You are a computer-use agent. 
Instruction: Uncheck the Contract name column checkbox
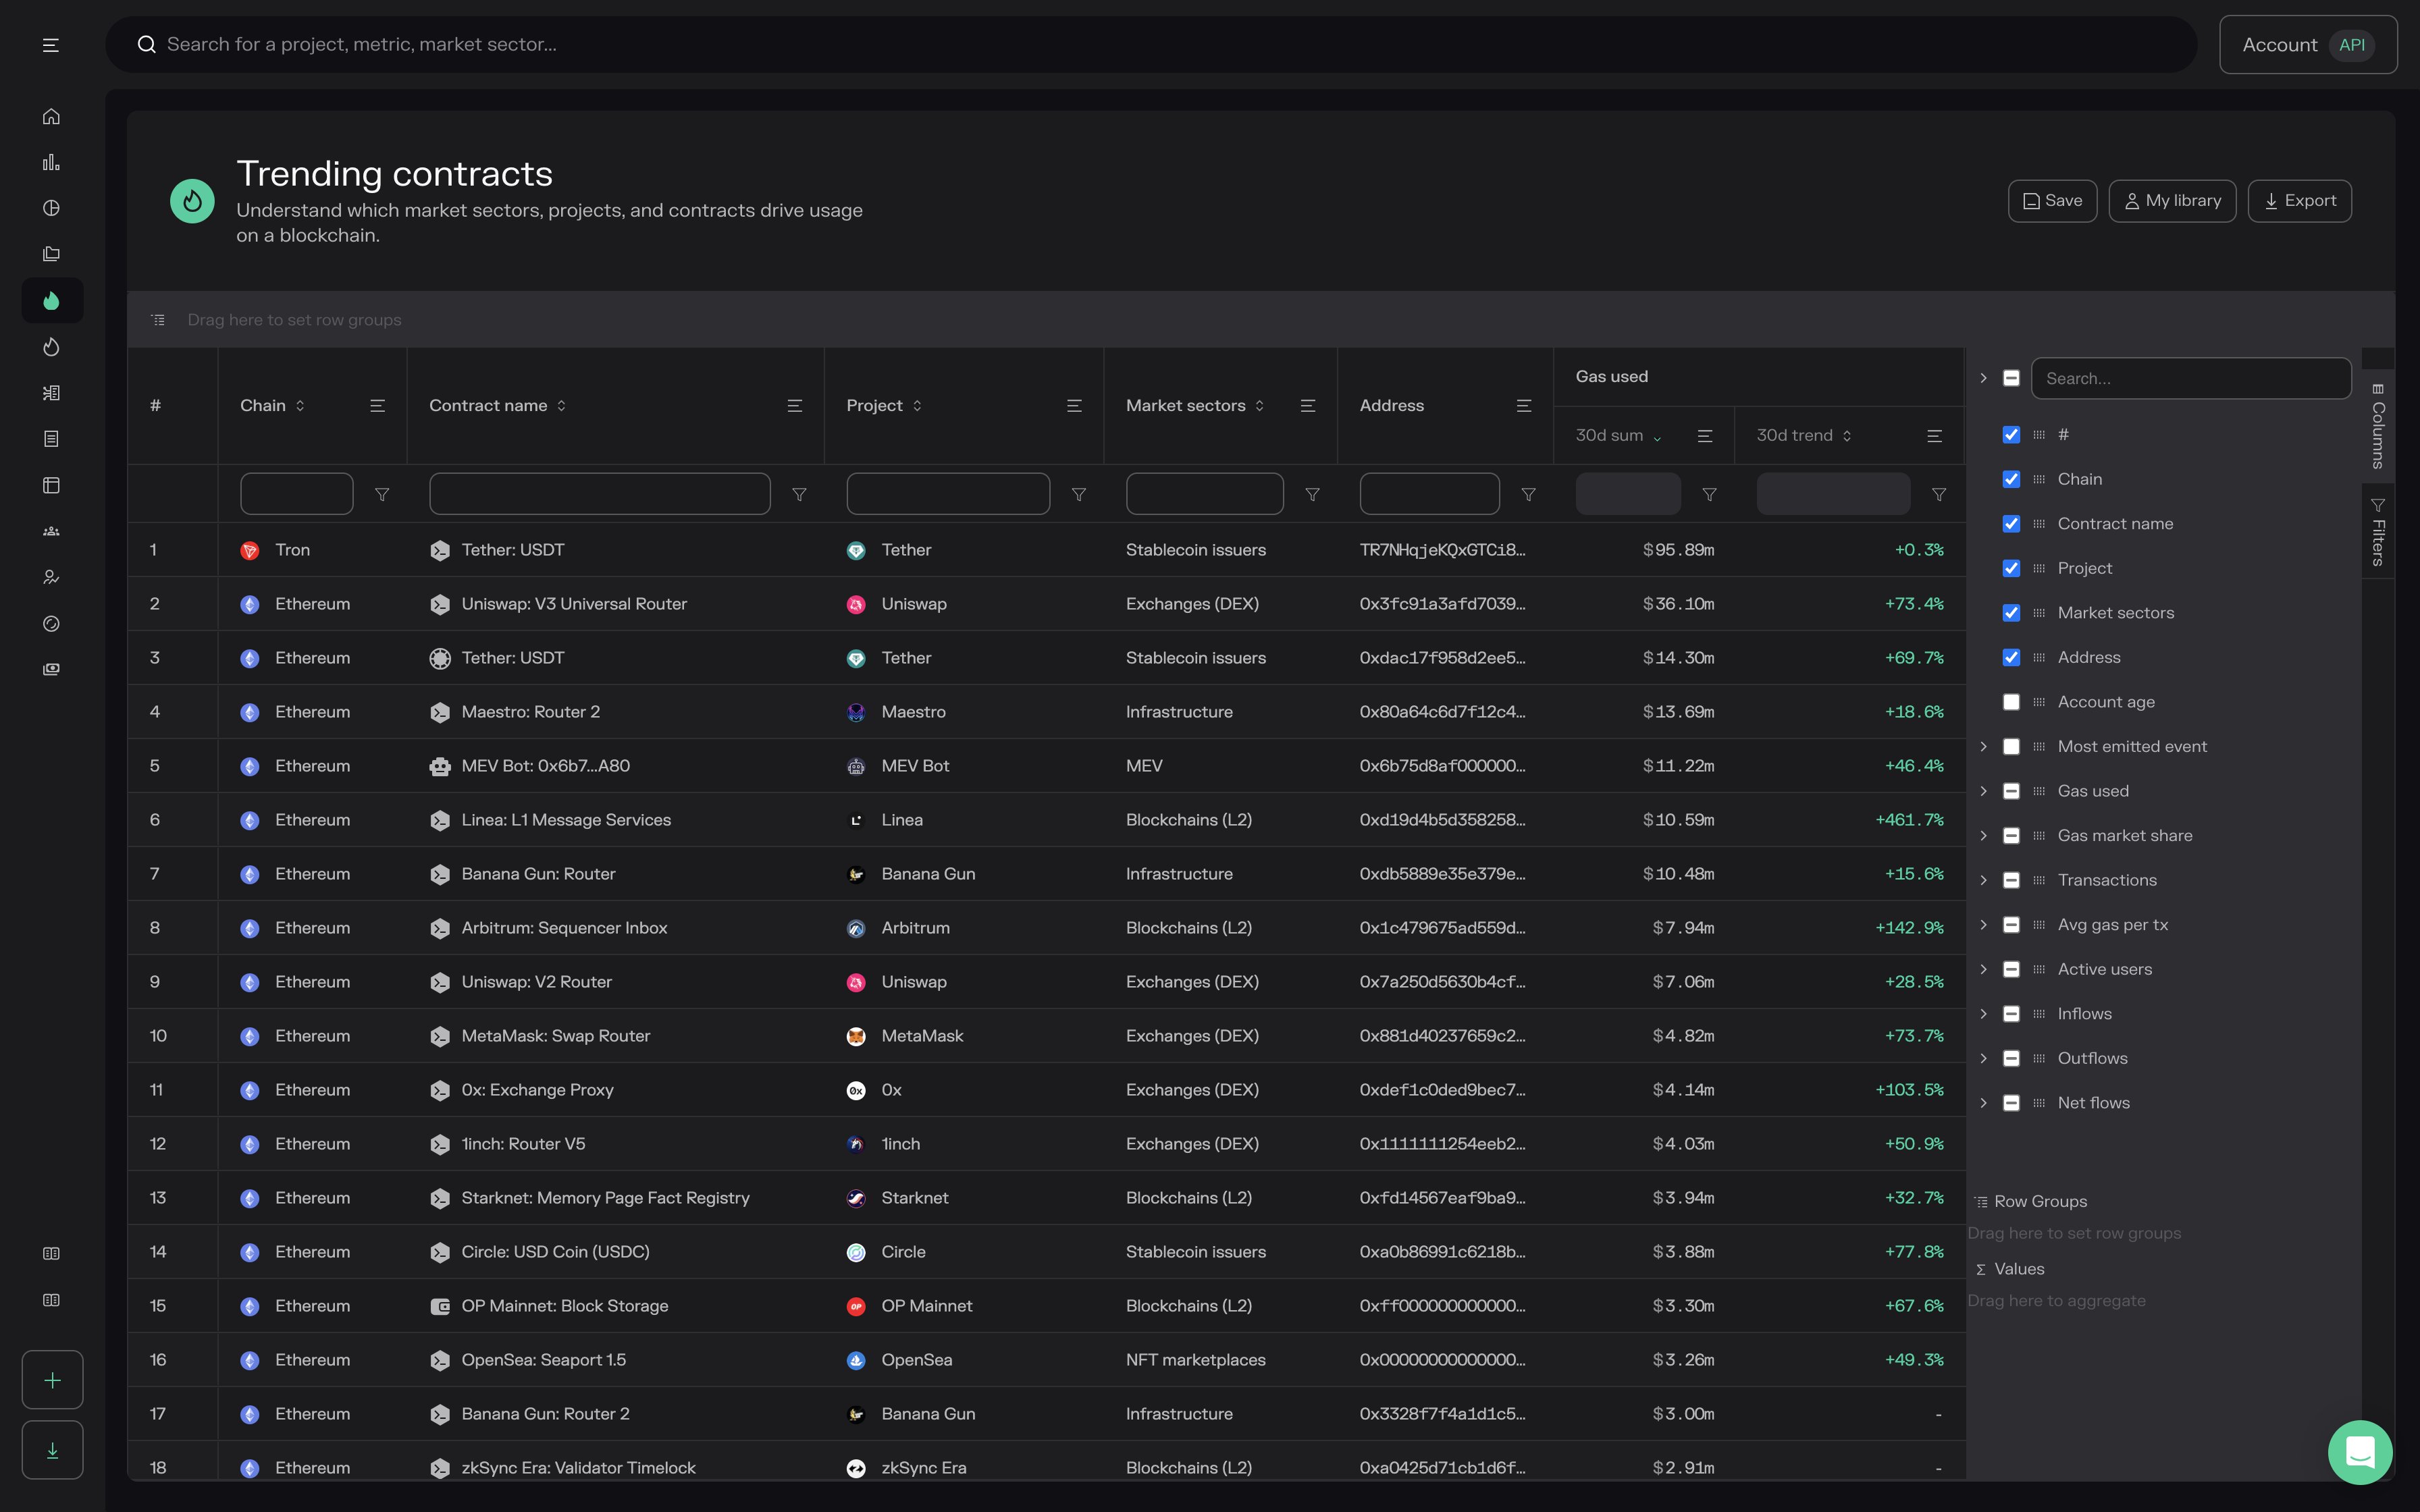pyautogui.click(x=2011, y=524)
